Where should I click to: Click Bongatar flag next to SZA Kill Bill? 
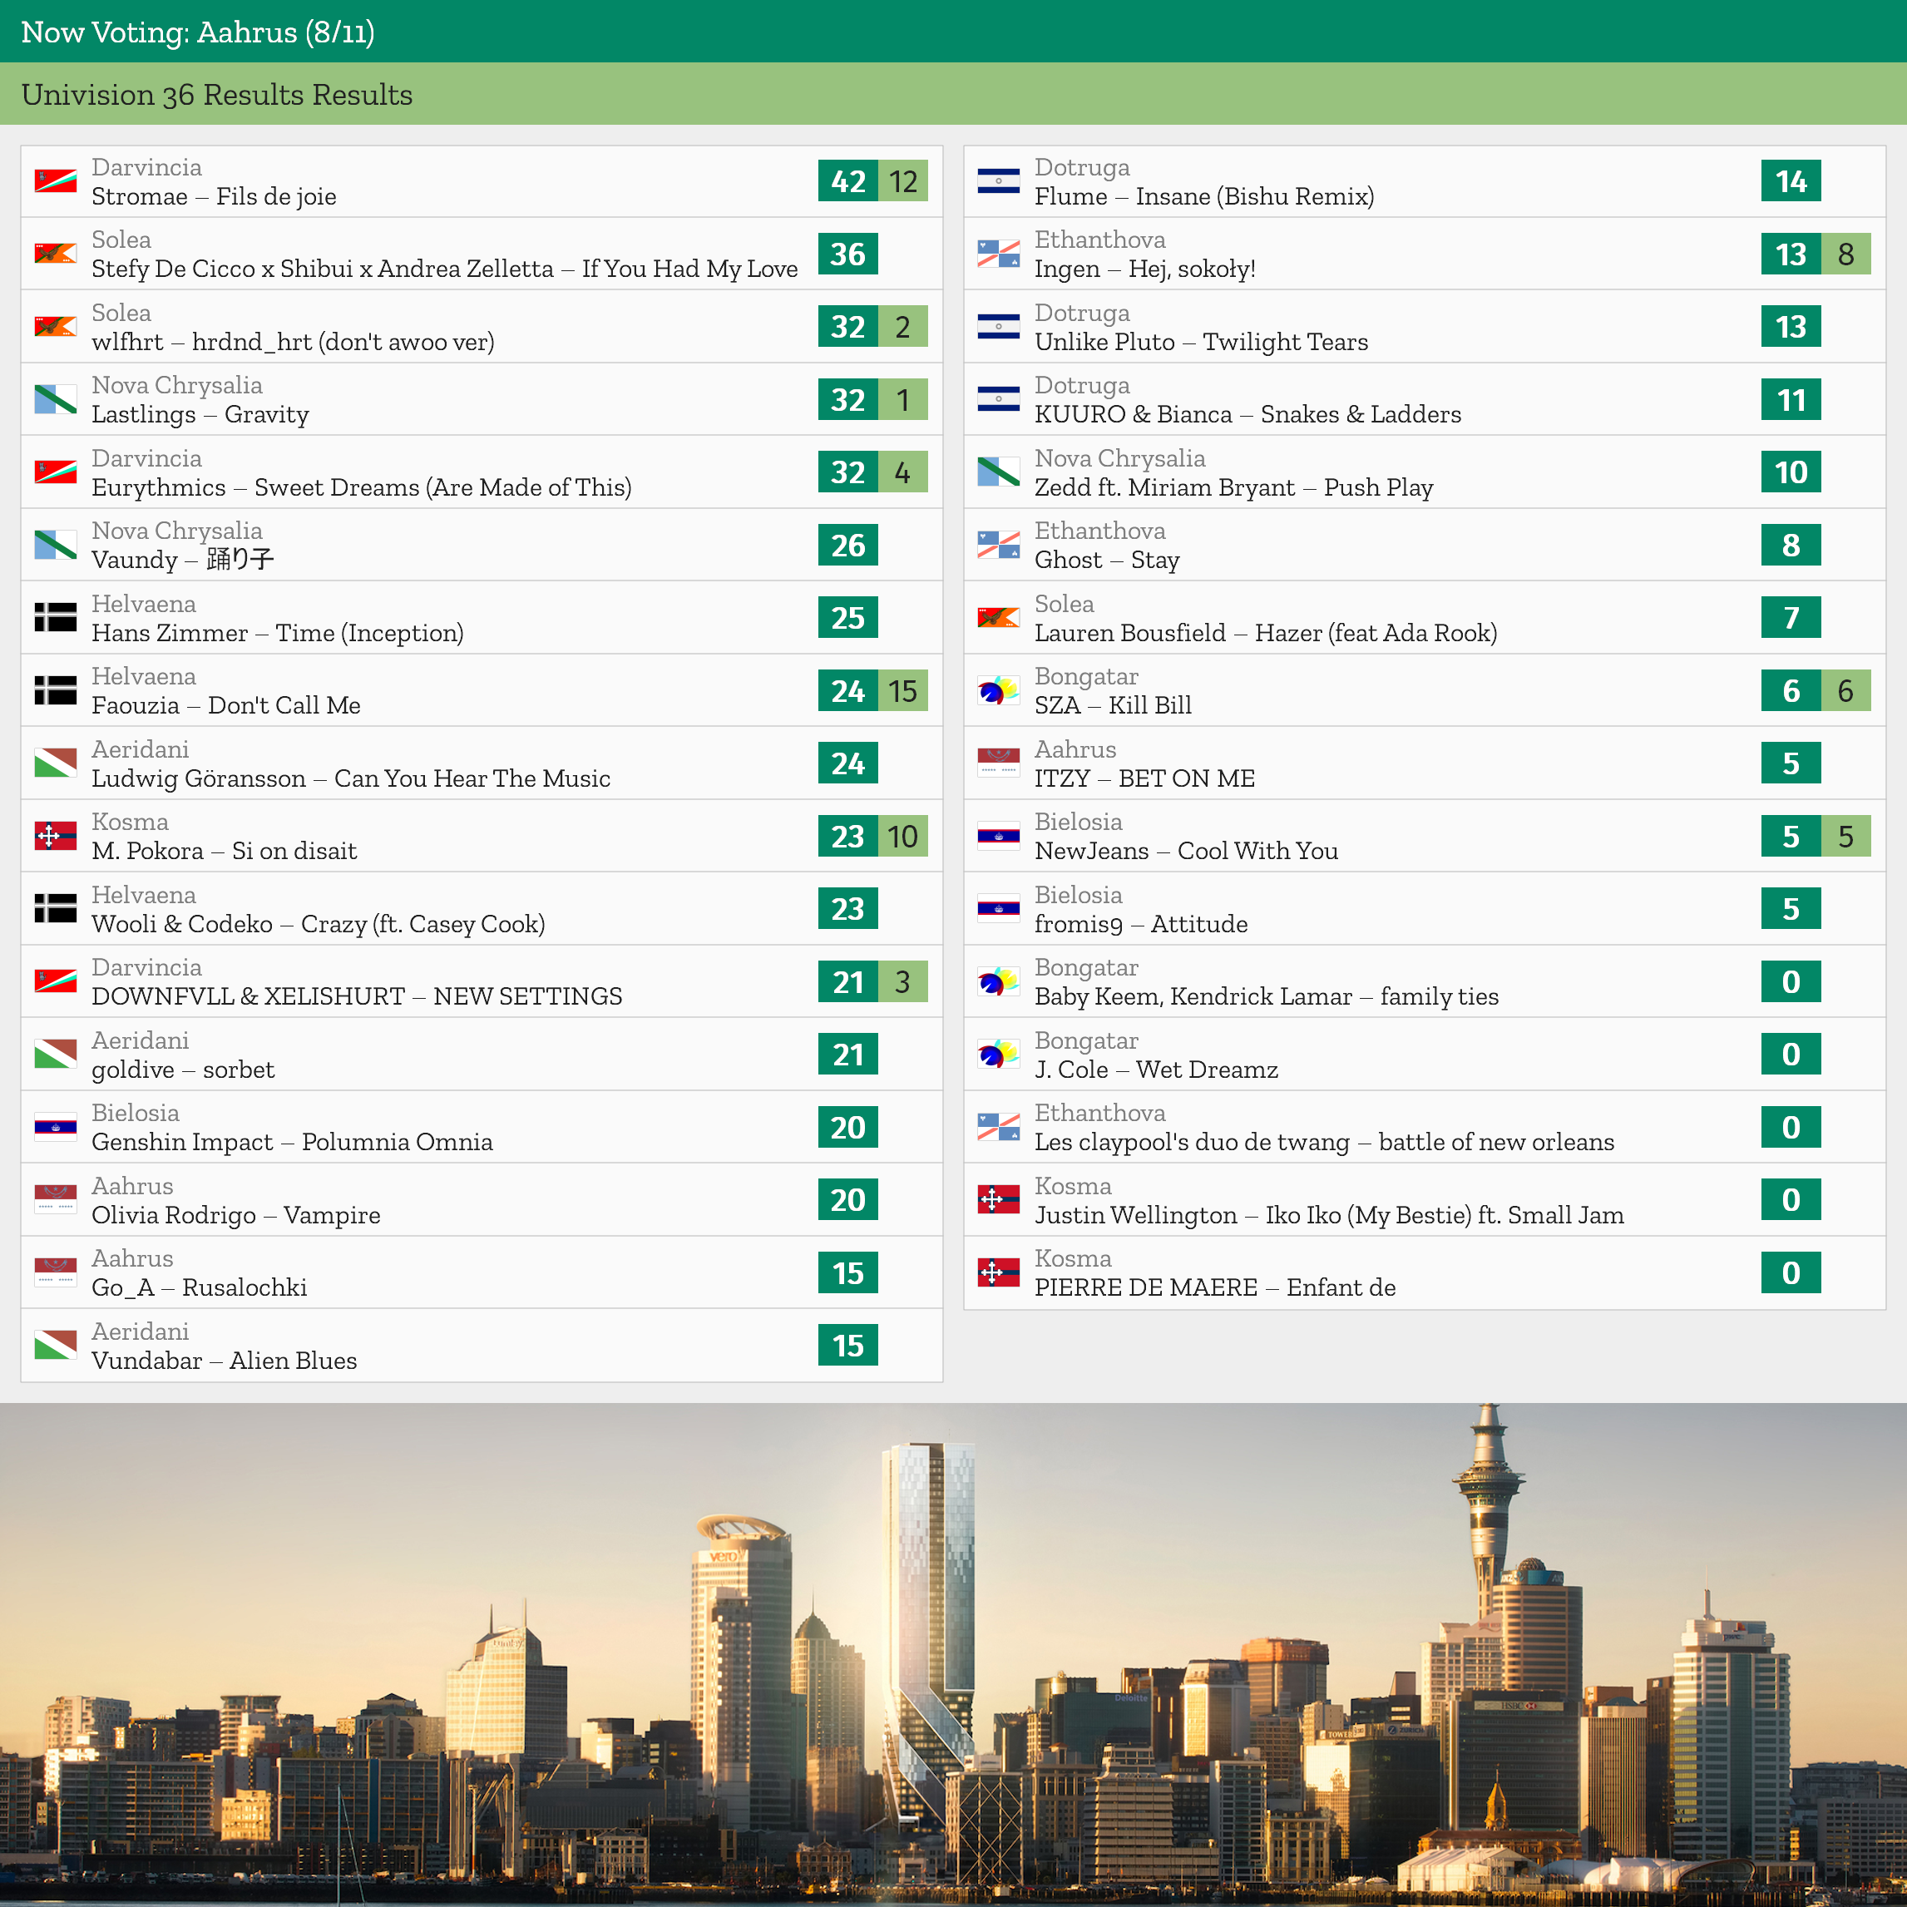[998, 691]
